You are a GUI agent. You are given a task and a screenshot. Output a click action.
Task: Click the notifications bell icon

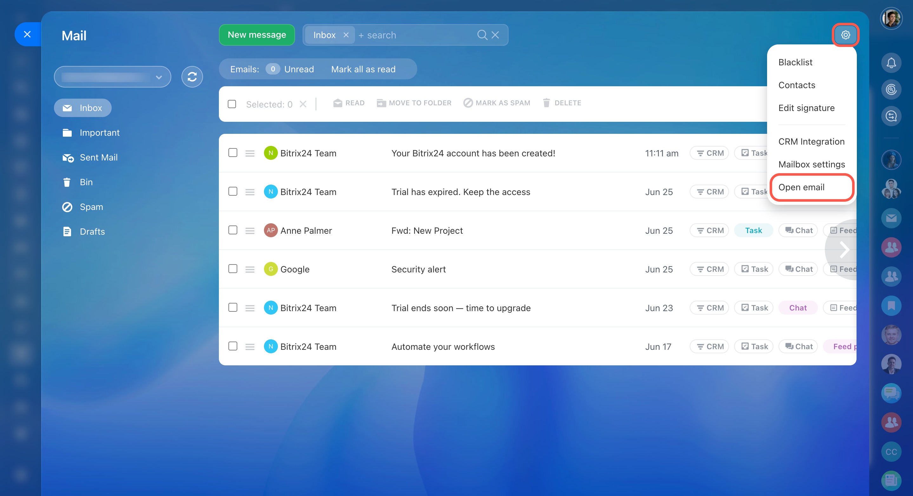click(891, 63)
